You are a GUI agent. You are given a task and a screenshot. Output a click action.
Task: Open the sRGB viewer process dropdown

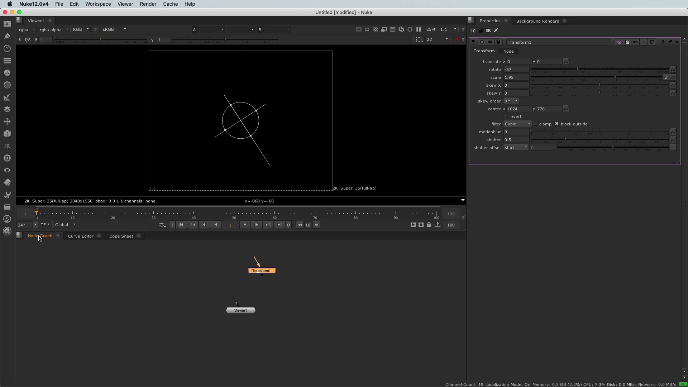pyautogui.click(x=114, y=30)
